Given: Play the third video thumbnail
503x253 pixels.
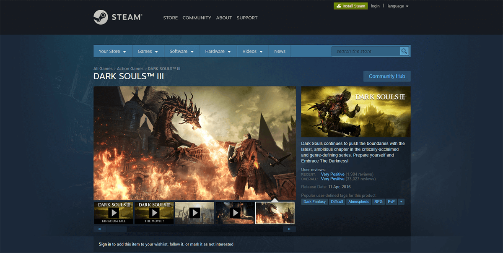Looking at the screenshot, I should click(194, 213).
